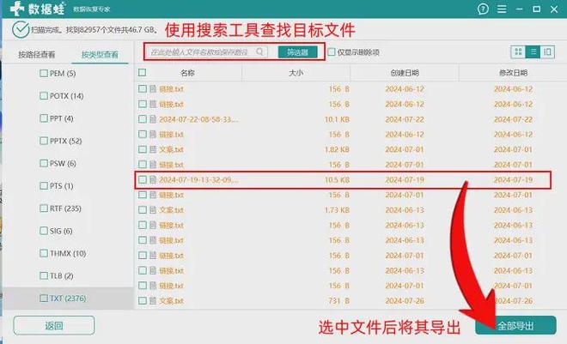This screenshot has width=567, height=344.
Task: Switch to grid thumbnail view
Action: click(518, 52)
